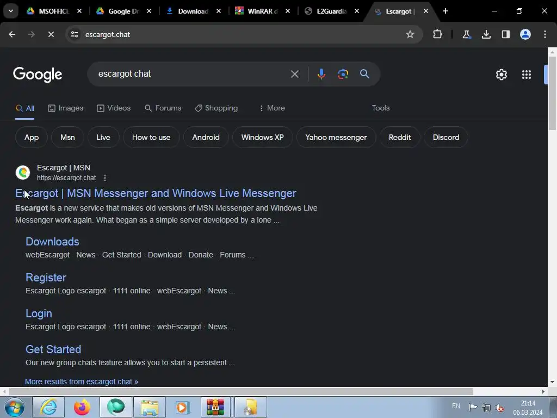The image size is (557, 418).
Task: Click the Escargot site favicon
Action: point(23,173)
